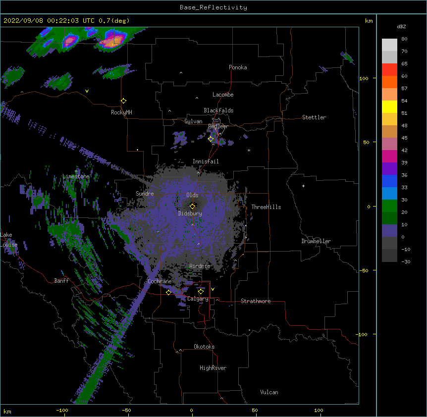Screen dimensions: 427x417
Task: Click the -30 value on the dBZ legend
Action: coord(406,261)
